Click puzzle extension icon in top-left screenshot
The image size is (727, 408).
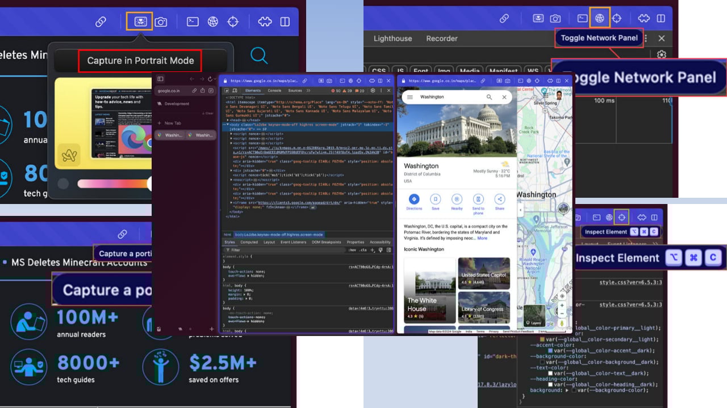265,22
